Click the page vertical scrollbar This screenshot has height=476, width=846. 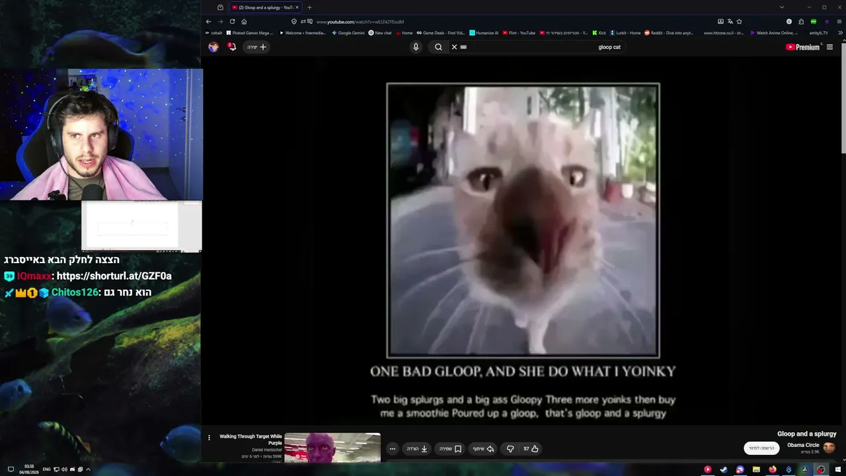point(843,99)
